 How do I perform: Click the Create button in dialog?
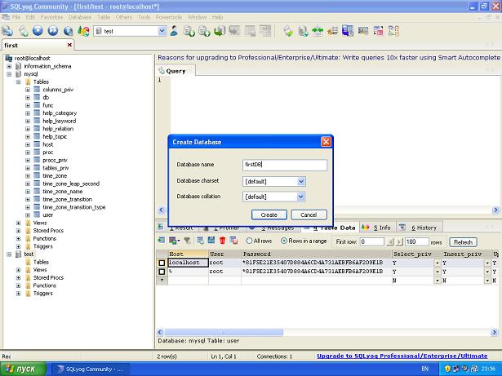click(269, 215)
